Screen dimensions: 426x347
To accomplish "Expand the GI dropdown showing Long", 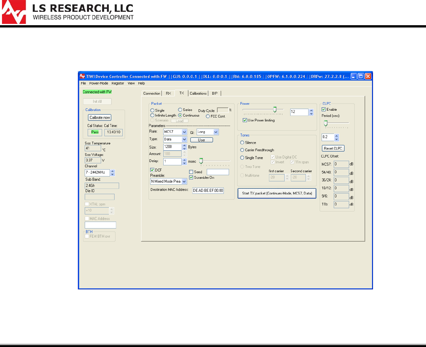I will click(216, 132).
